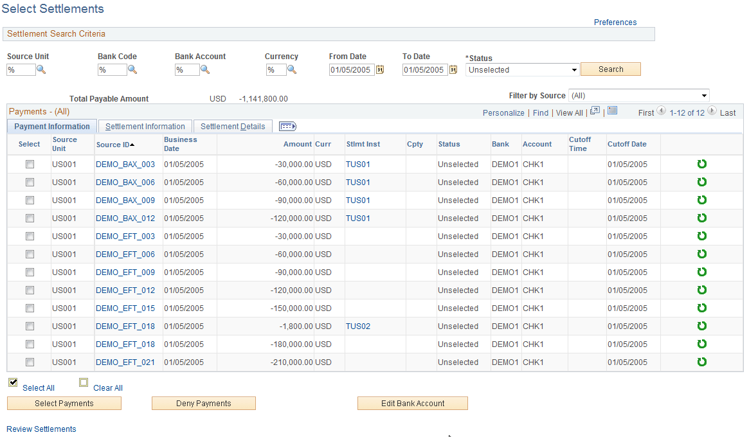Toggle the Select All checkbox
749x437 pixels.
13,382
